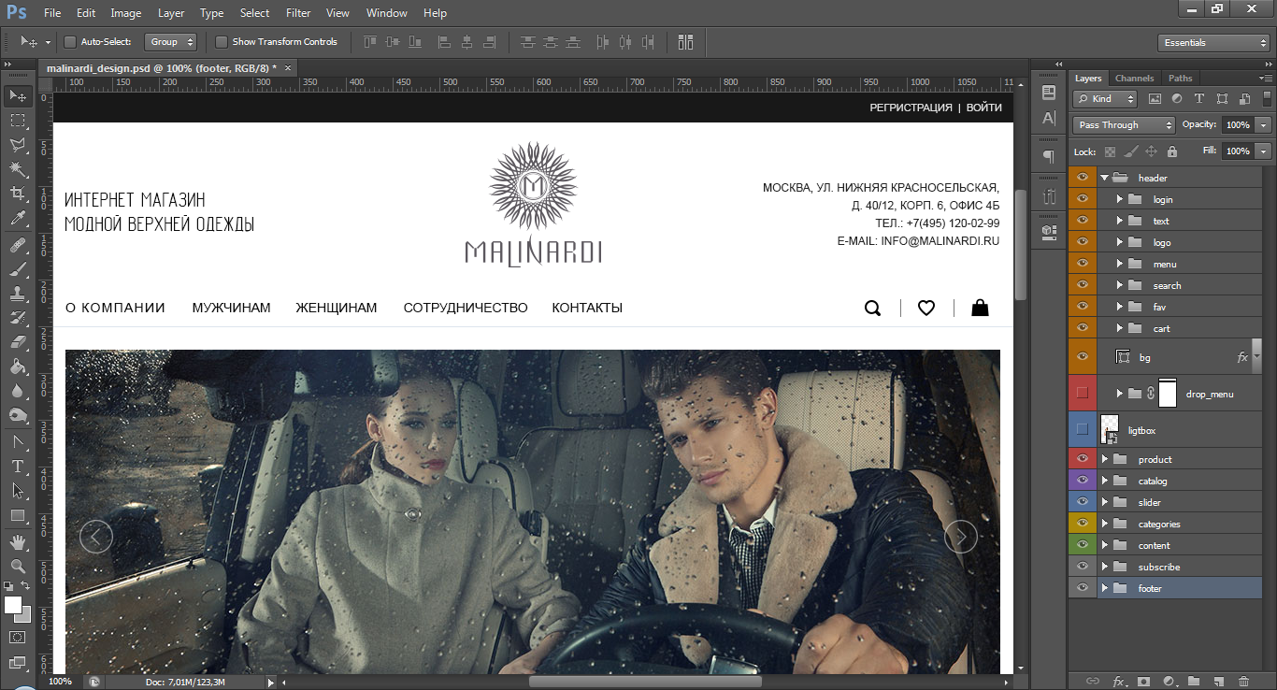The image size is (1277, 690).
Task: Open the Filter menu
Action: pos(298,13)
